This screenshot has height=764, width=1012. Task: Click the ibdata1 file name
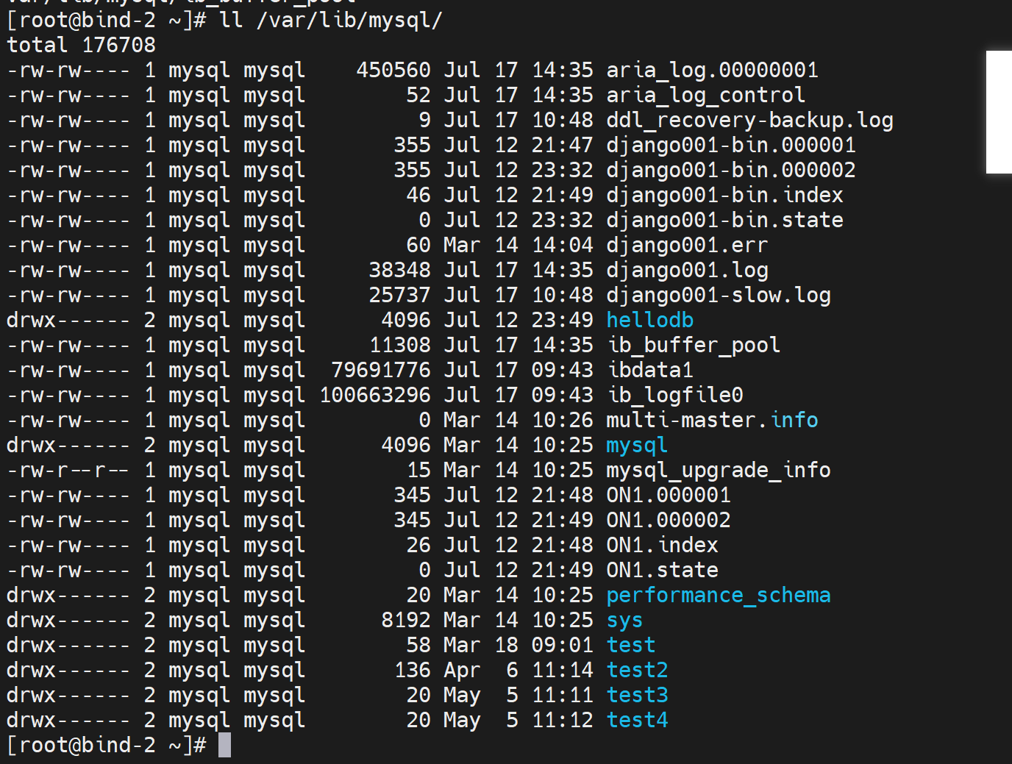tap(649, 370)
